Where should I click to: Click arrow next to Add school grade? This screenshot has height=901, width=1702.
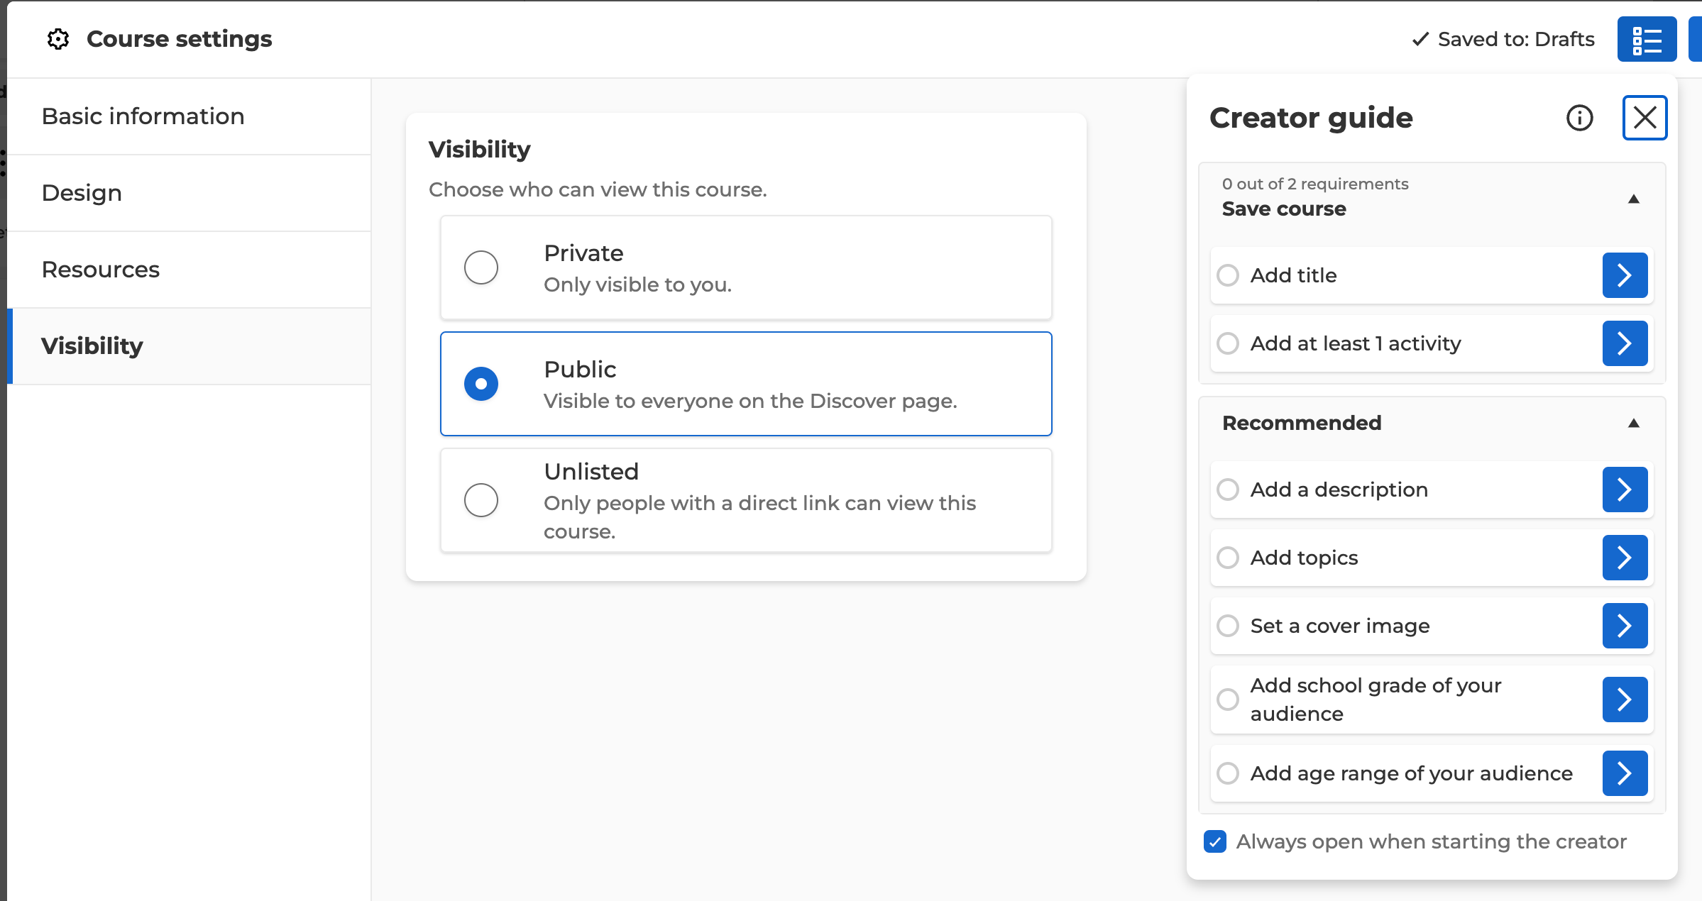(1624, 700)
